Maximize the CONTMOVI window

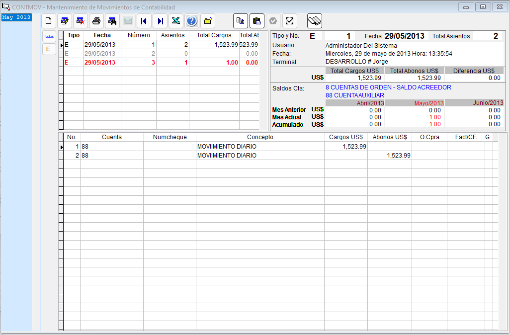point(483,7)
